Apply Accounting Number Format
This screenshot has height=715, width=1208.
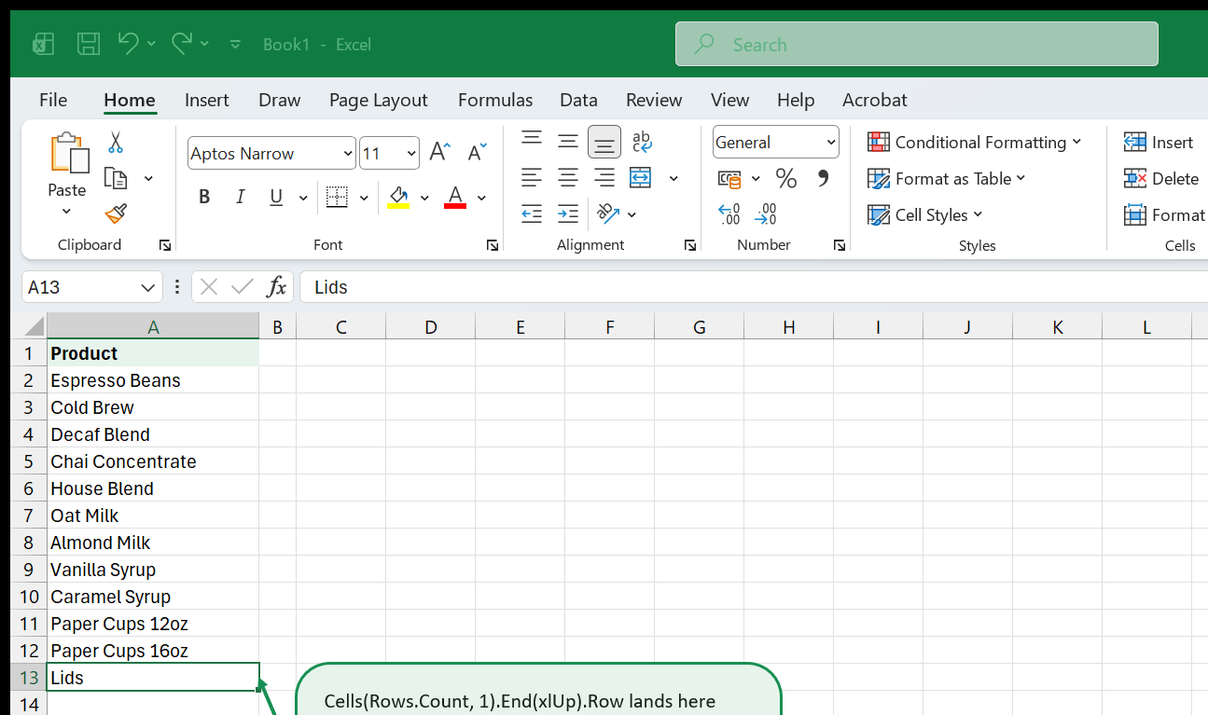point(729,178)
